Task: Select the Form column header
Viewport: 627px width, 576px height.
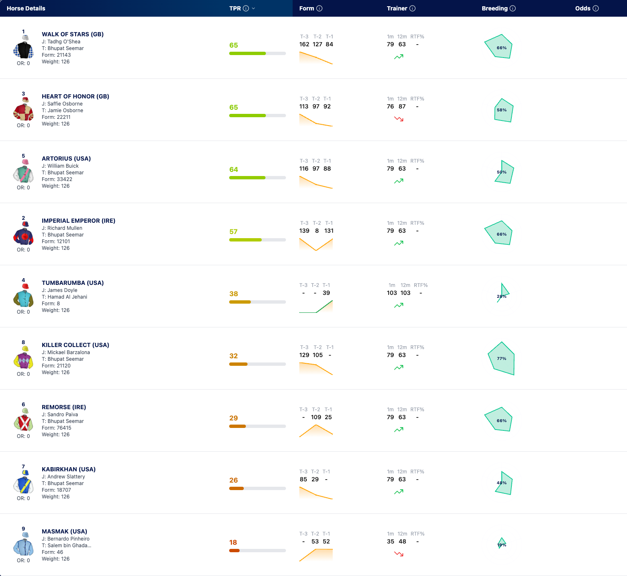Action: click(307, 8)
